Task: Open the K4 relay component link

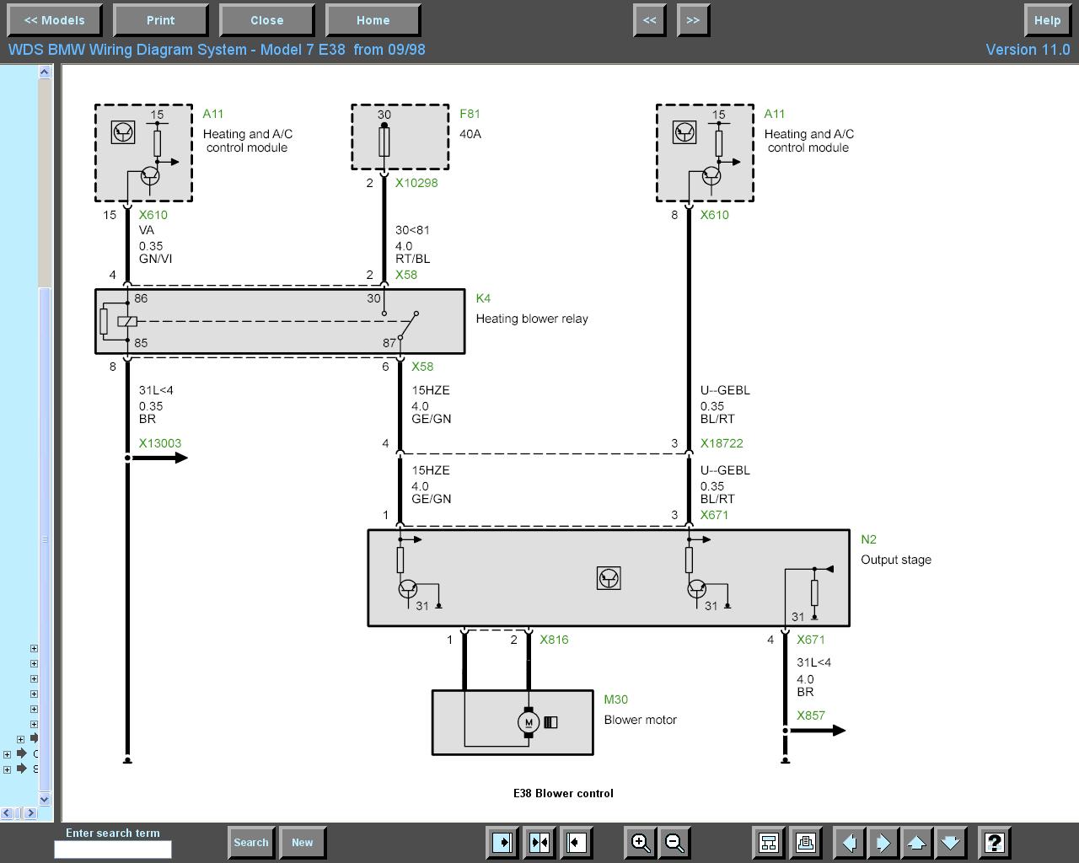Action: pyautogui.click(x=483, y=298)
